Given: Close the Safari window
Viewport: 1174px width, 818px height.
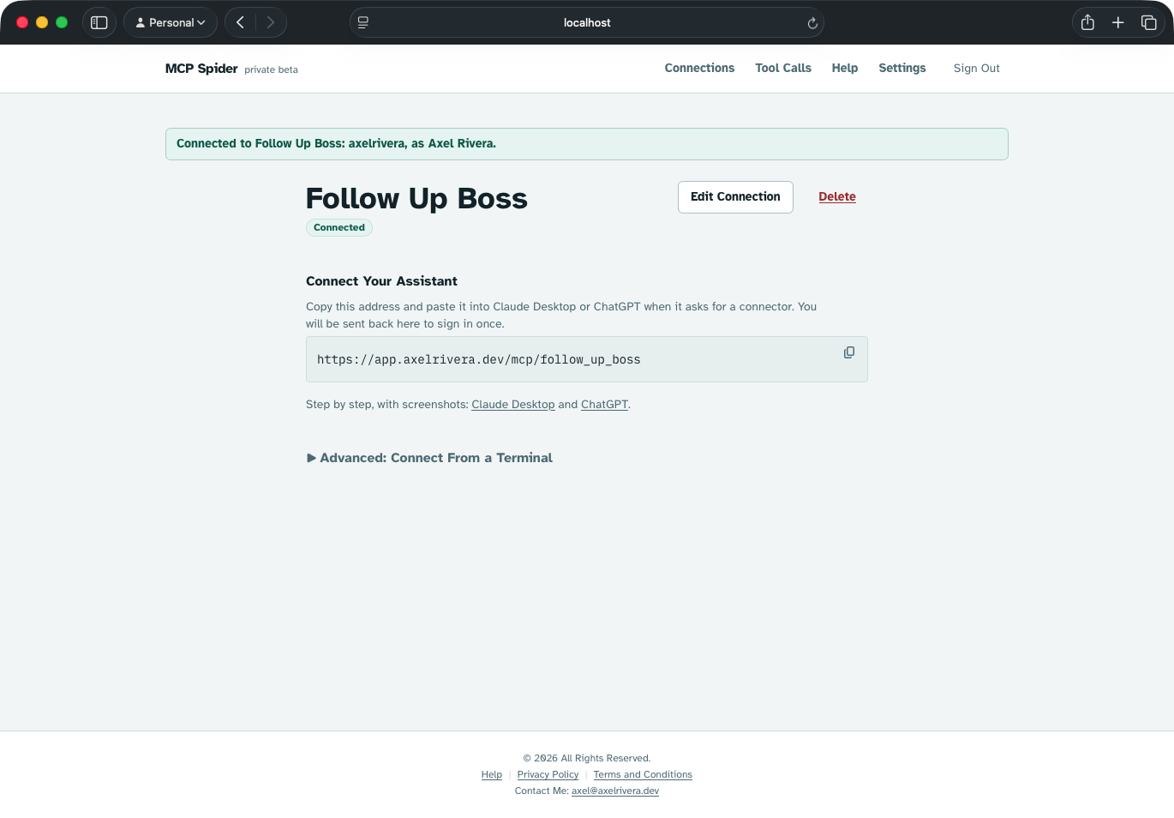Looking at the screenshot, I should pyautogui.click(x=22, y=22).
